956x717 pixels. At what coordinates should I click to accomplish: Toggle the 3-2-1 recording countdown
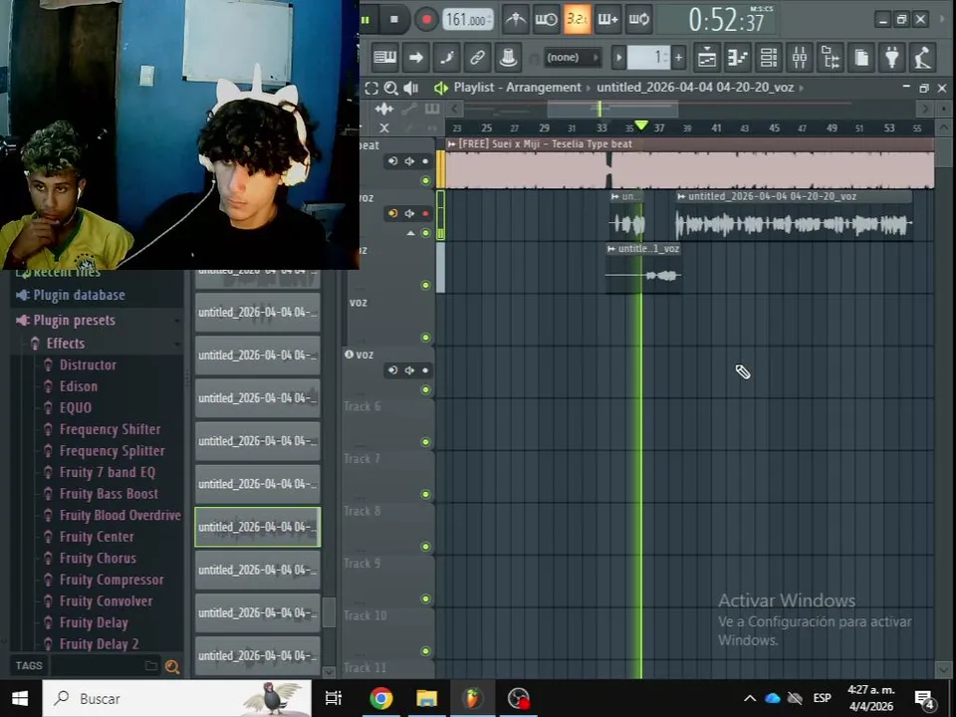(577, 20)
